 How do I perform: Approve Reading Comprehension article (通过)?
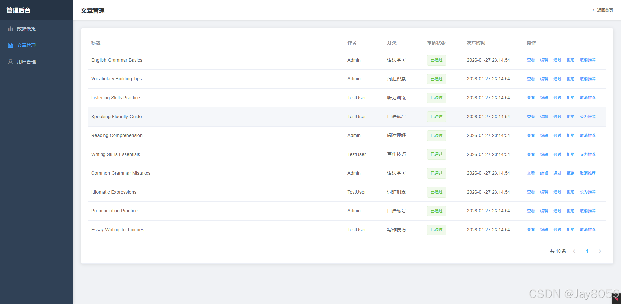(557, 135)
